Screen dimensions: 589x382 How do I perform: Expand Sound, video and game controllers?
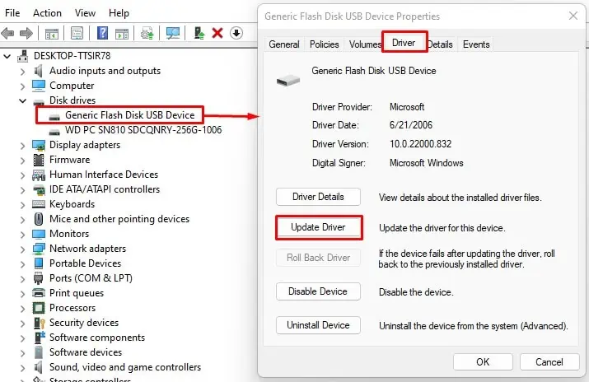23,368
